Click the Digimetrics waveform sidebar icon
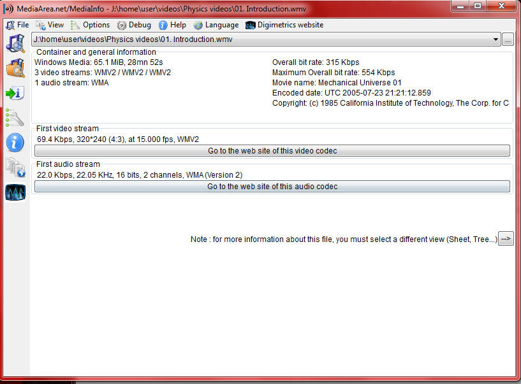Viewport: 521px width, 384px height. point(15,192)
